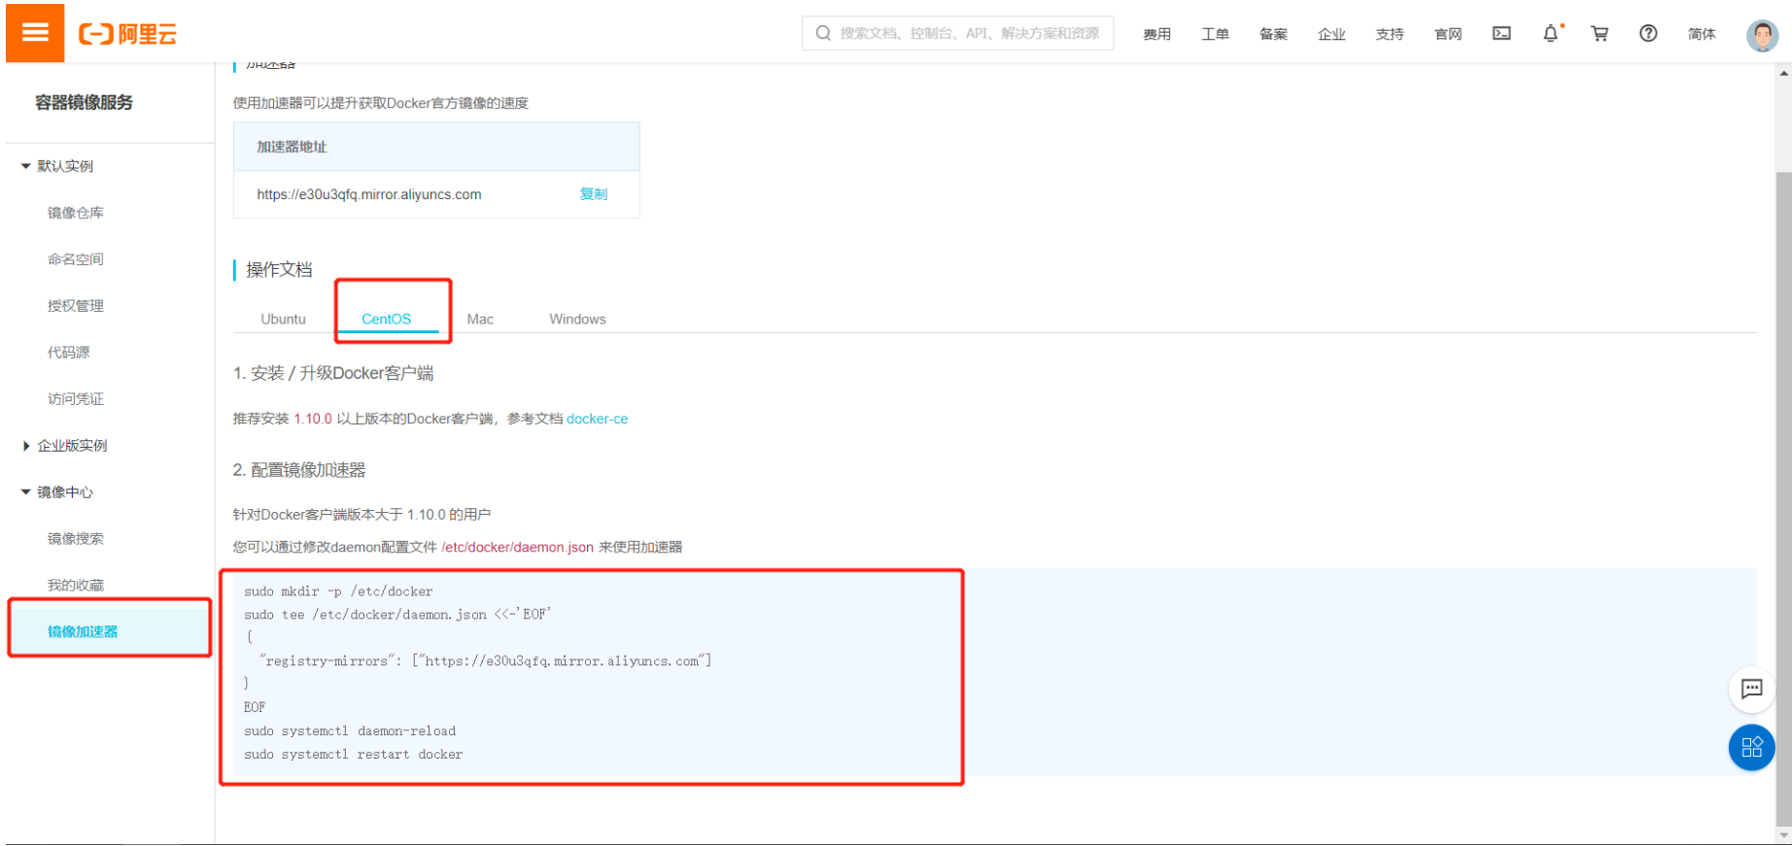Open 镜像仓库 in the sidebar
The image size is (1792, 846).
tap(76, 213)
